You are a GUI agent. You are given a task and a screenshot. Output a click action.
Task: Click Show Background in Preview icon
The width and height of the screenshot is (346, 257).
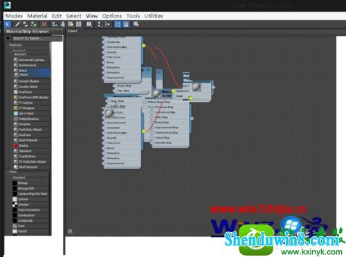click(x=79, y=24)
